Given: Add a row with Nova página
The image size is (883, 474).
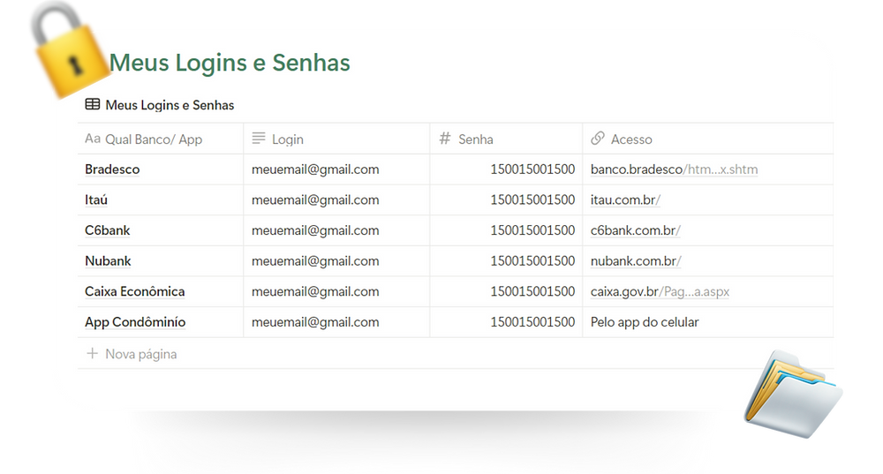Looking at the screenshot, I should pos(140,354).
